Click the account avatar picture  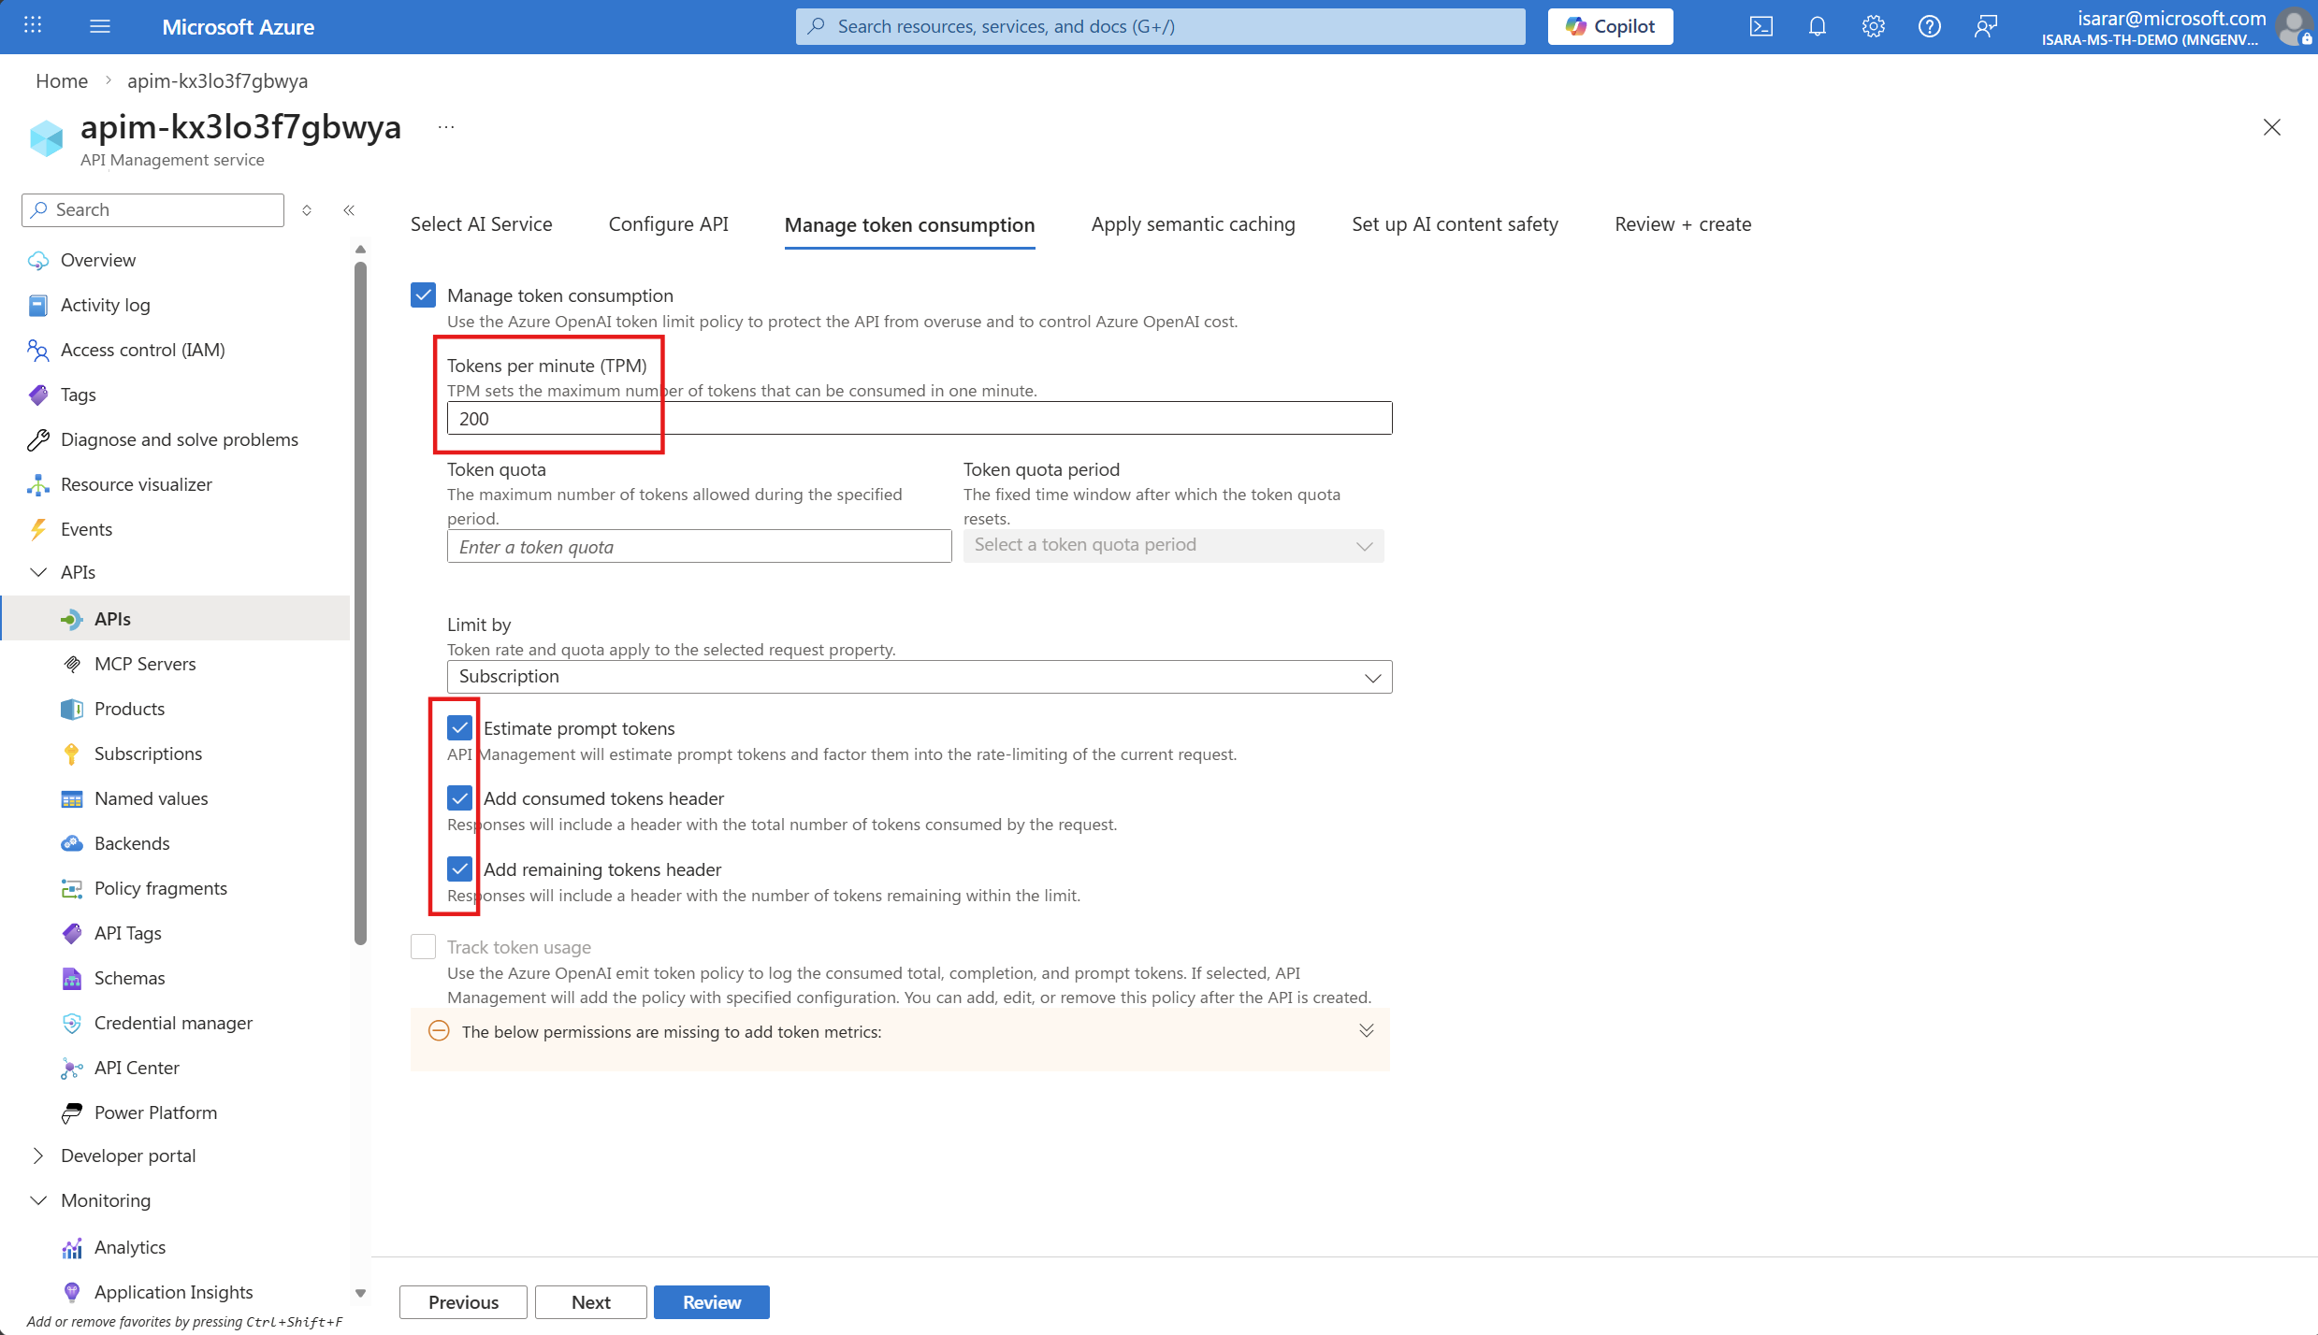click(x=2294, y=26)
